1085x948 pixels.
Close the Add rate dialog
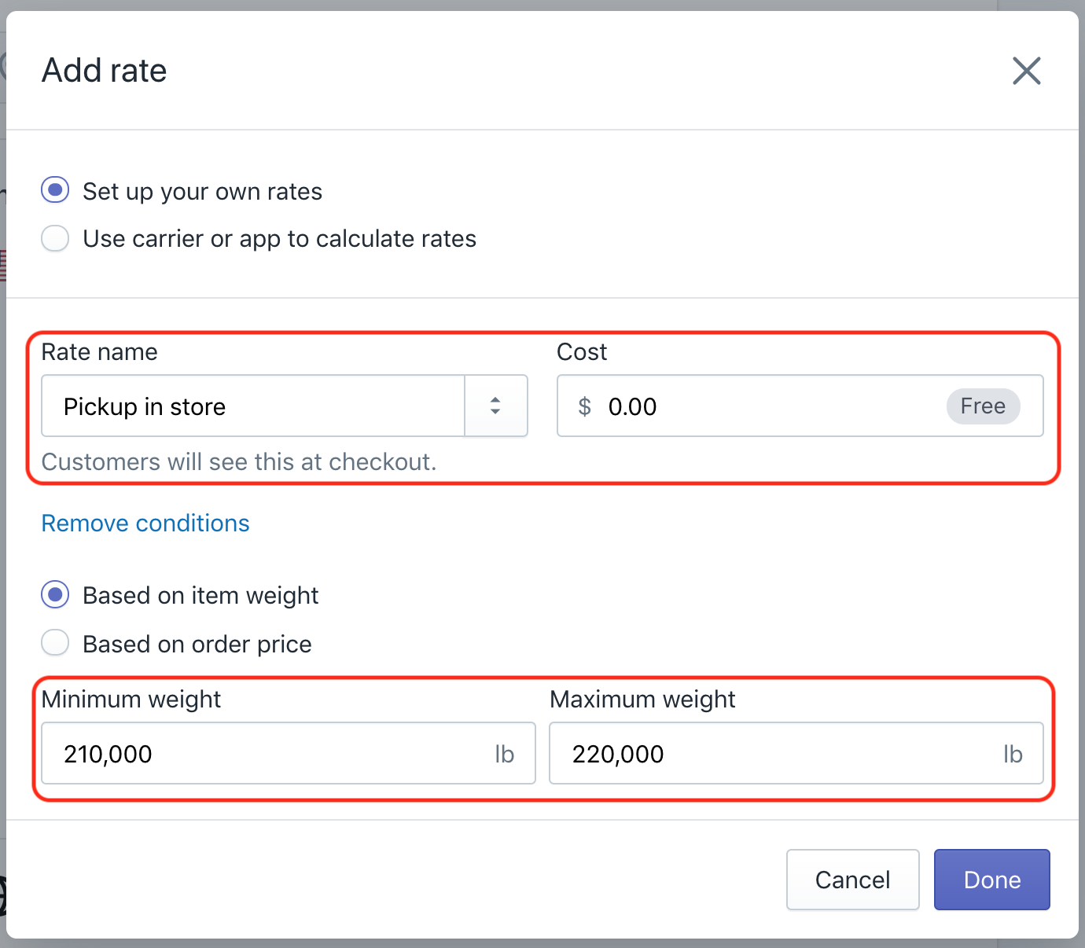coord(1026,71)
